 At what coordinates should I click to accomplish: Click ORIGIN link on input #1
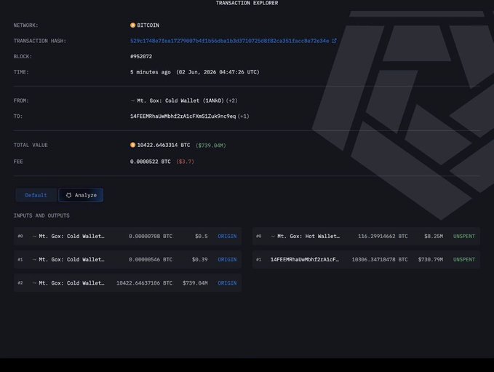[227, 259]
